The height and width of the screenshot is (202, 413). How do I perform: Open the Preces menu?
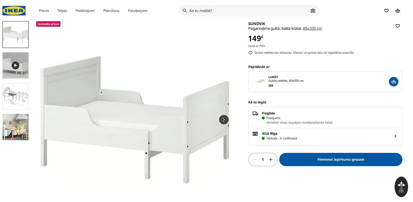point(44,11)
